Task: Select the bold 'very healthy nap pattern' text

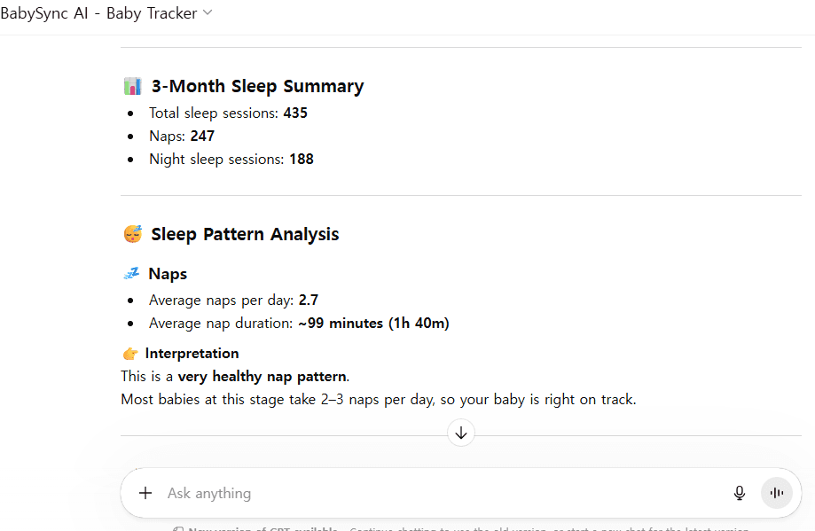Action: pos(262,376)
